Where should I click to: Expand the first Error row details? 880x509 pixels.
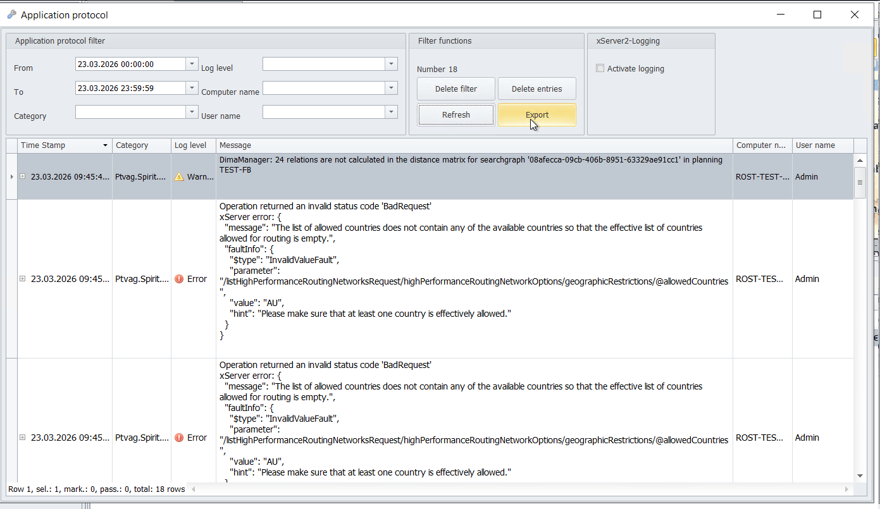pyautogui.click(x=23, y=279)
